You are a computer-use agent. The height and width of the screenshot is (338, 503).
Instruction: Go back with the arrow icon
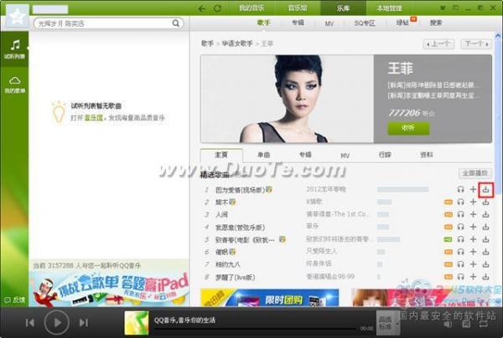pyautogui.click(x=202, y=8)
